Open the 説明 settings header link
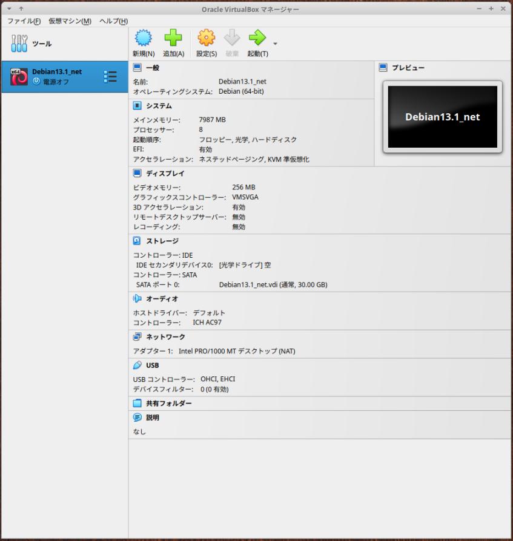Screen dimensions: 513x541 tap(153, 418)
